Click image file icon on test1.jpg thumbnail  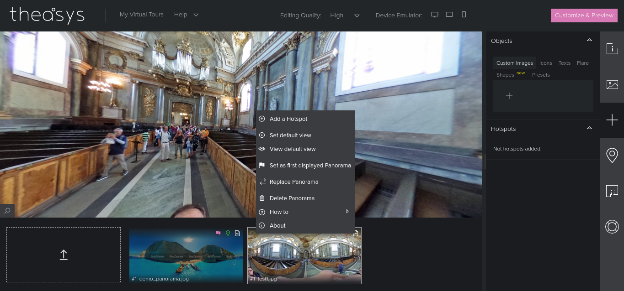[x=356, y=233]
